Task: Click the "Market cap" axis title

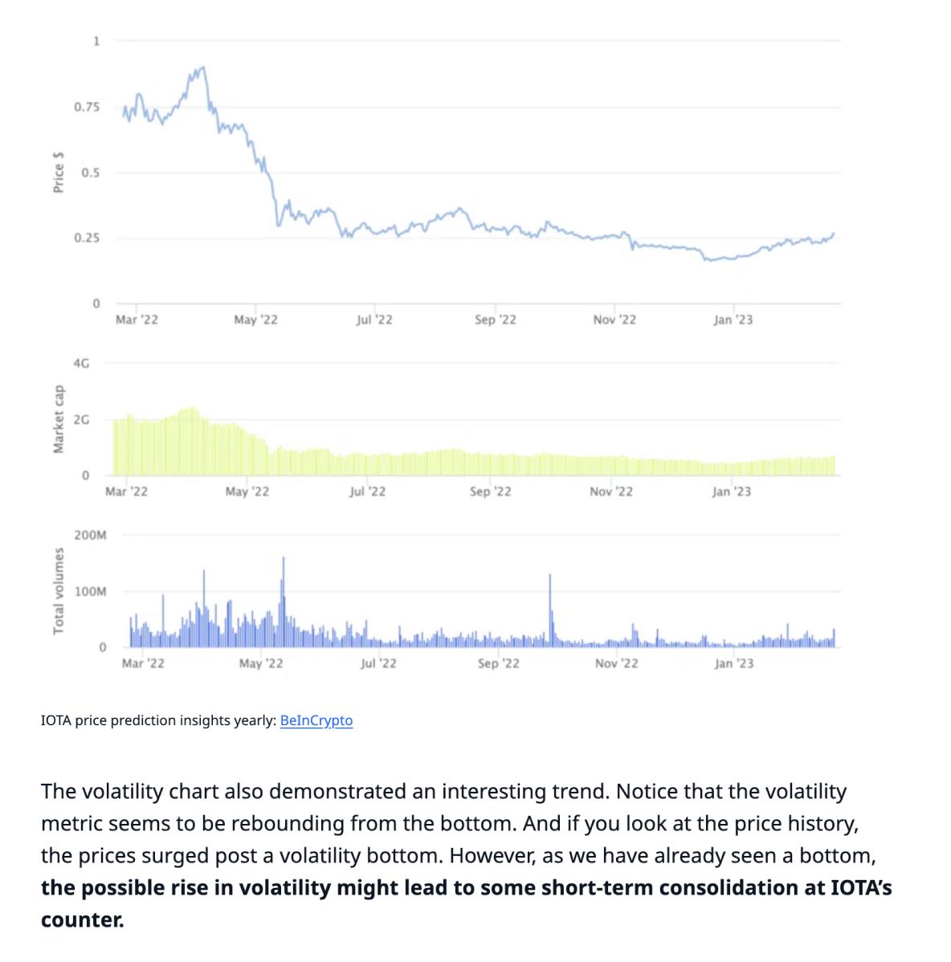Action: [x=59, y=419]
